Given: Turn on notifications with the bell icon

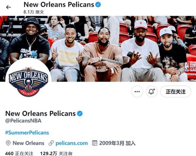Looking at the screenshot, I should pos(152,91).
